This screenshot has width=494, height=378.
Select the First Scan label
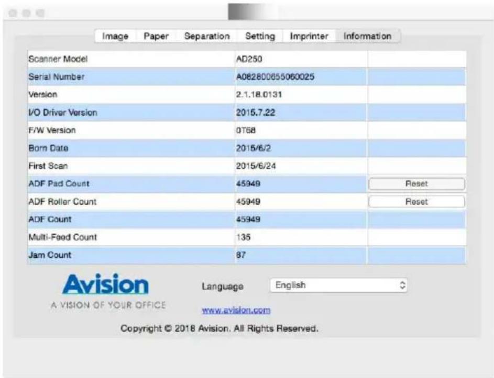point(48,166)
